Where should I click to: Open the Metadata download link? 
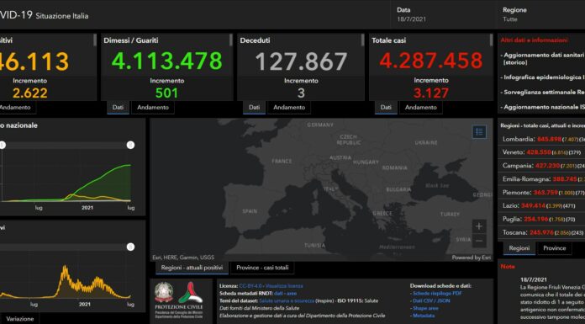click(x=424, y=316)
